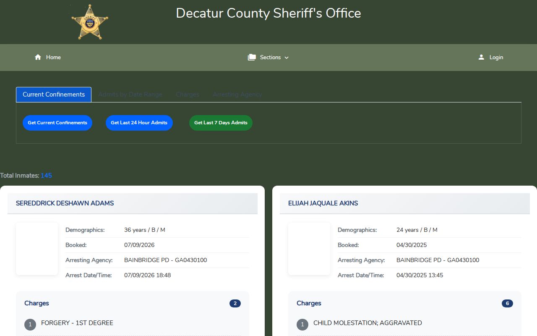Click the Decatur County Sheriff's Office title

(268, 13)
